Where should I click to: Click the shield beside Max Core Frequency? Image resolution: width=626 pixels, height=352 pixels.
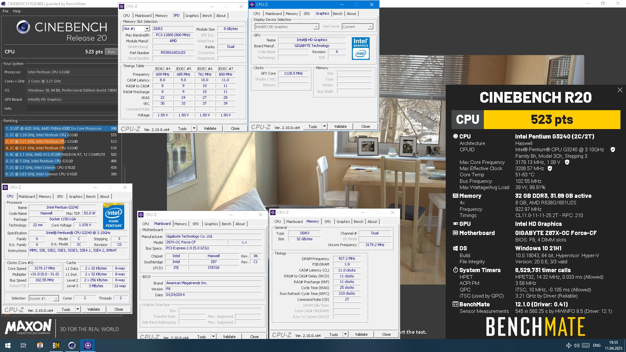567,162
